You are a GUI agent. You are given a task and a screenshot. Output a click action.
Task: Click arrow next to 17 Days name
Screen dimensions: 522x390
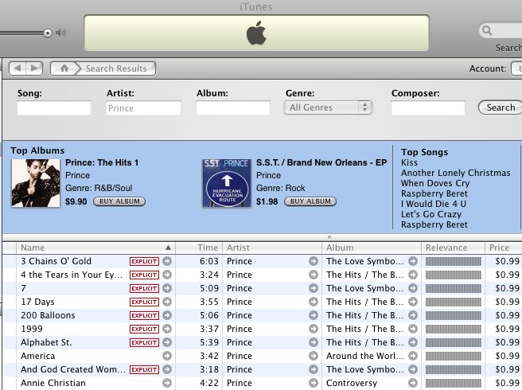pos(167,302)
